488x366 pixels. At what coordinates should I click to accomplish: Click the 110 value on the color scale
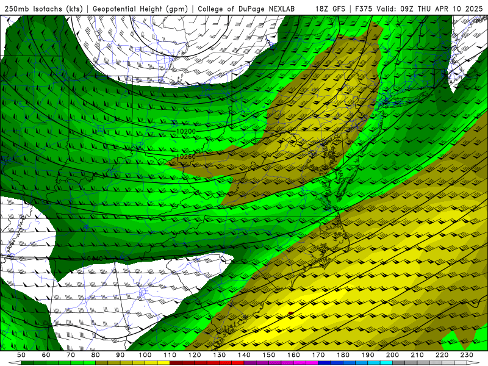(x=170, y=355)
